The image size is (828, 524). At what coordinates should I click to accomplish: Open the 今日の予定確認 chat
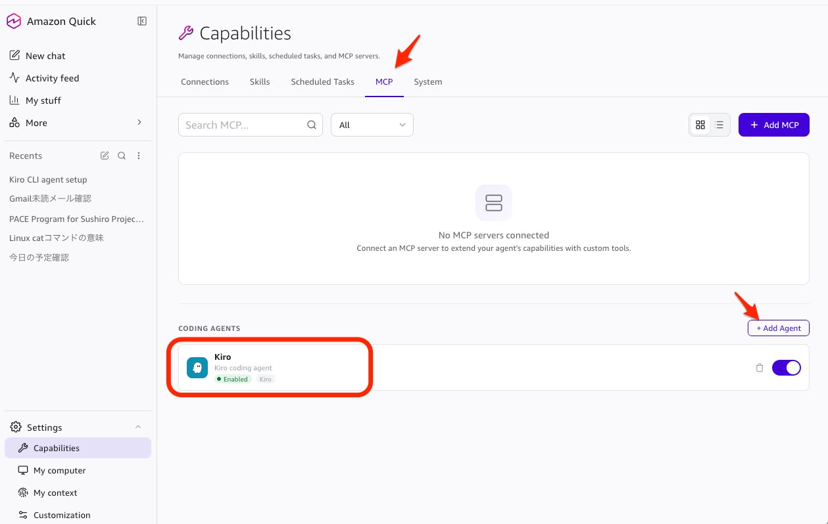[39, 257]
